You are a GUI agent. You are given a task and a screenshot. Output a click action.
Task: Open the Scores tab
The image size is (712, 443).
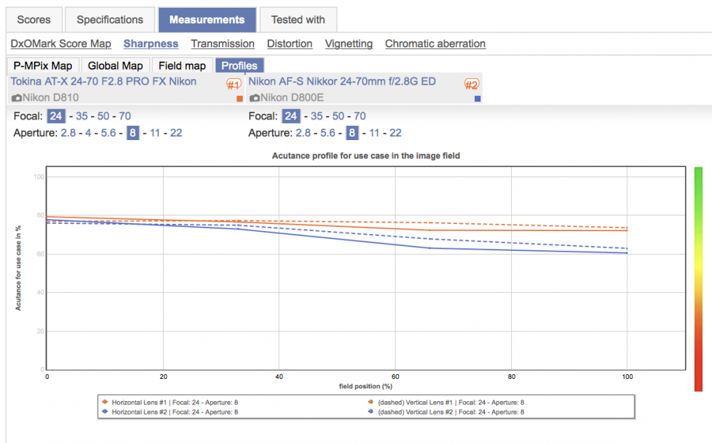coord(34,20)
